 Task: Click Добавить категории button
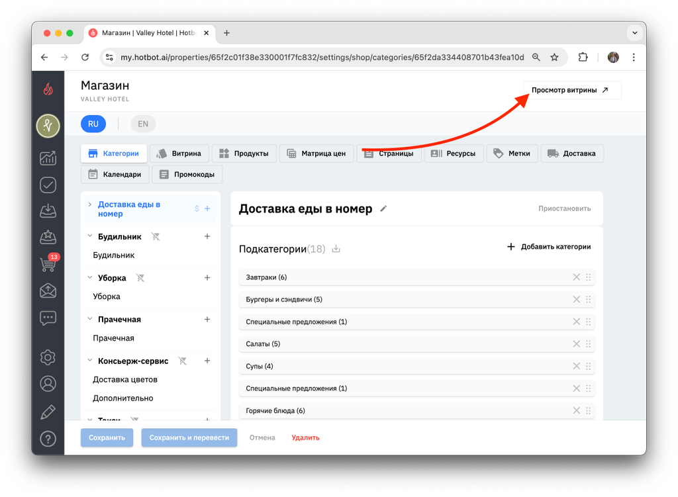click(x=549, y=247)
